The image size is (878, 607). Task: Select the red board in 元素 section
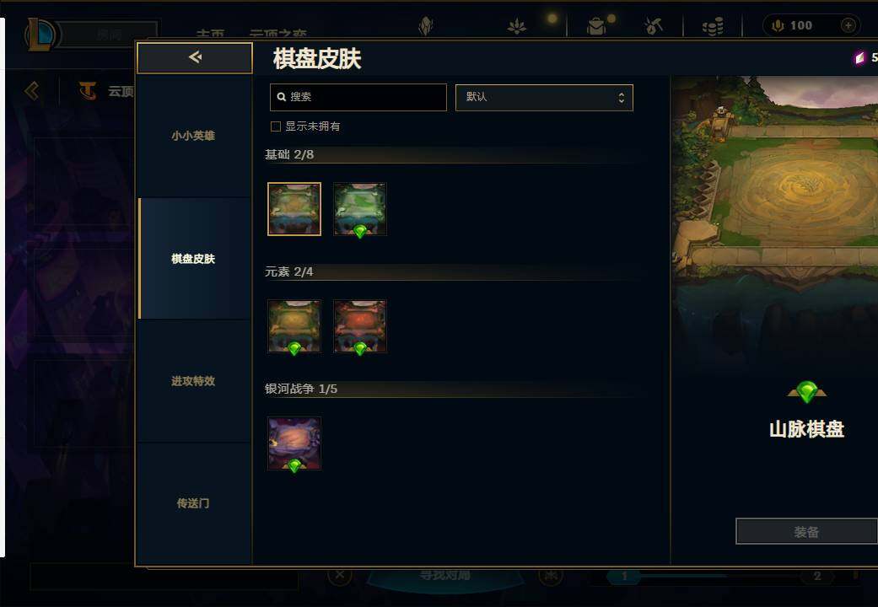click(360, 326)
